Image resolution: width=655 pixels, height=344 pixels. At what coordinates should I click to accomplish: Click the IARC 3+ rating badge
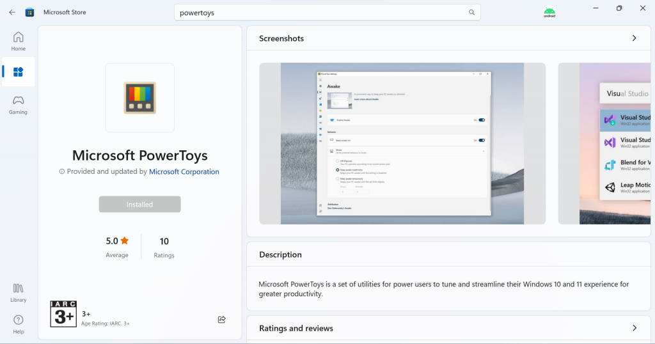pyautogui.click(x=63, y=313)
